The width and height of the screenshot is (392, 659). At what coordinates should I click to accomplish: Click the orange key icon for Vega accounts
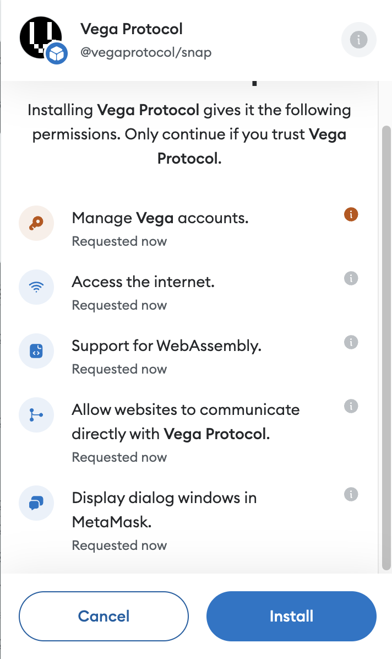tap(36, 223)
